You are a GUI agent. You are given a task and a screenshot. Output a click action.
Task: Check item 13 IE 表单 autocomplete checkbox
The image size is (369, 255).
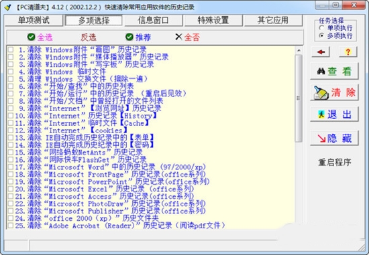[x=11, y=137]
